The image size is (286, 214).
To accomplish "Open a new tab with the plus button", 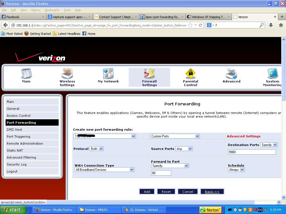I will click(282, 17).
